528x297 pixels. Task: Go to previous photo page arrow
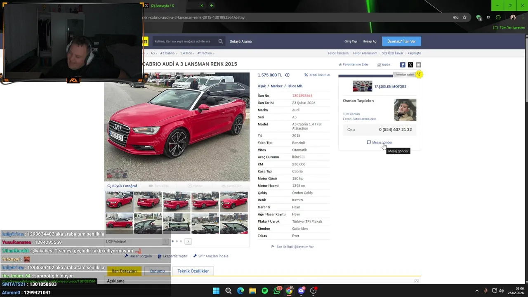[166, 241]
